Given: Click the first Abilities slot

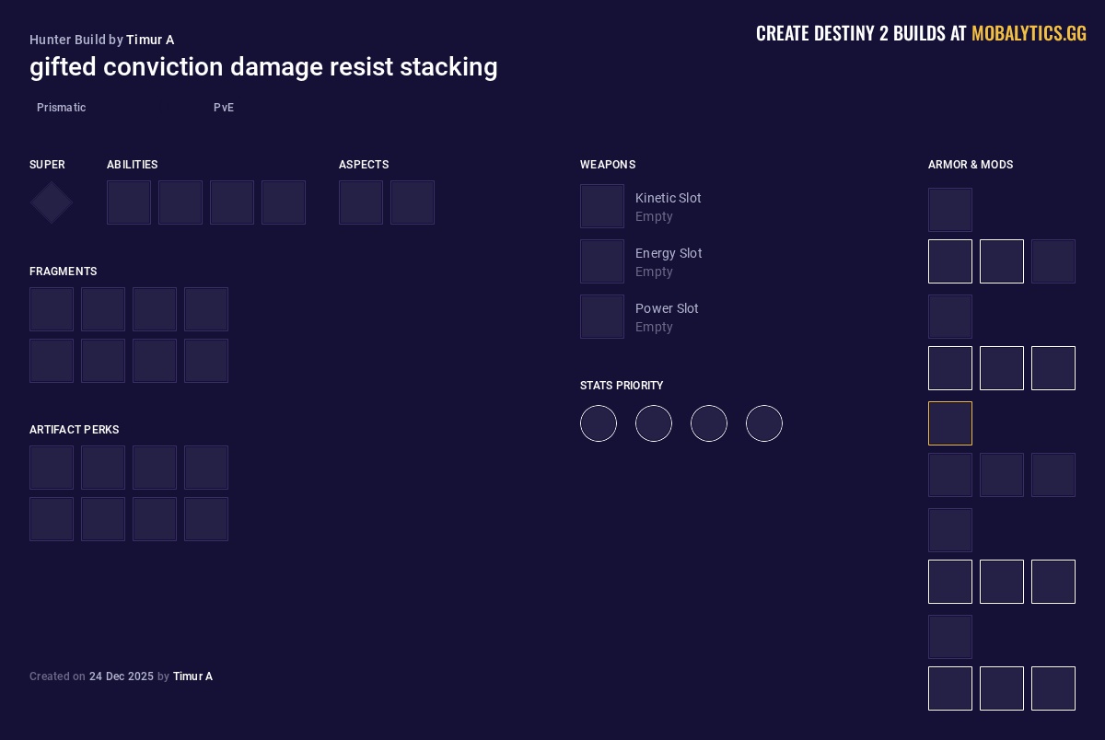Looking at the screenshot, I should [x=129, y=202].
